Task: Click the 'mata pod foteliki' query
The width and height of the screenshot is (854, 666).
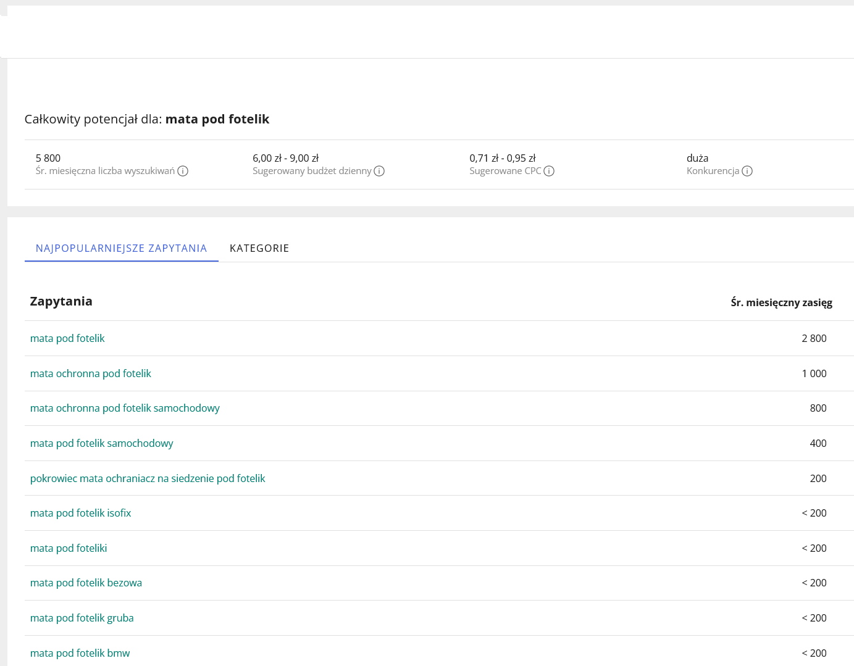Action: point(69,548)
